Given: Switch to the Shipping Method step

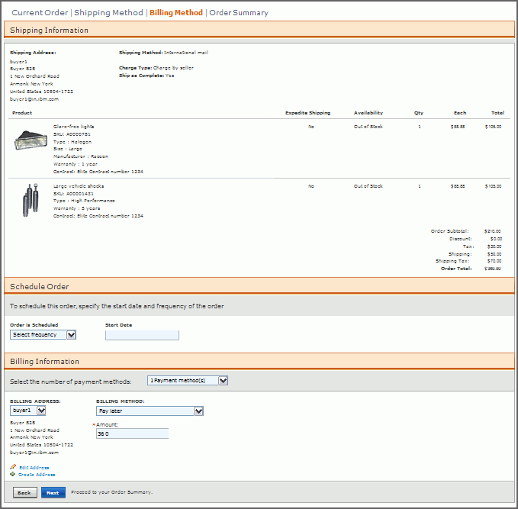Looking at the screenshot, I should (108, 13).
